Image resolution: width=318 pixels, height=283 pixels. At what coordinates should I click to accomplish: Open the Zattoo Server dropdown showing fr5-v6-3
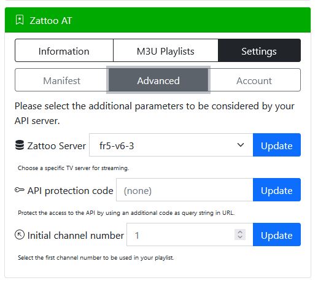point(171,145)
